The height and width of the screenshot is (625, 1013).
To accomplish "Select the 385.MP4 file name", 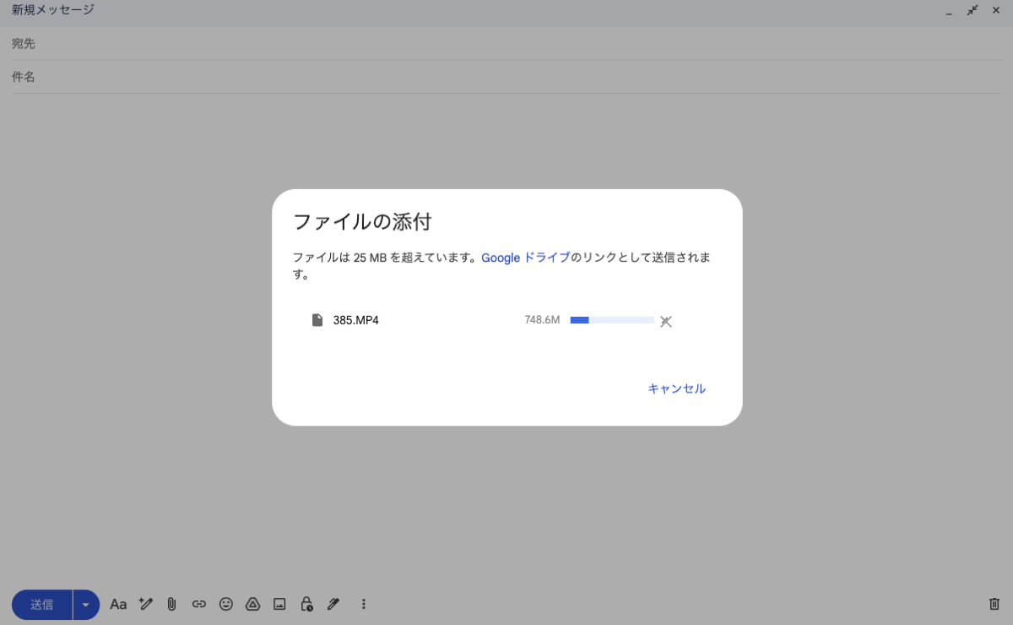I will pyautogui.click(x=356, y=320).
